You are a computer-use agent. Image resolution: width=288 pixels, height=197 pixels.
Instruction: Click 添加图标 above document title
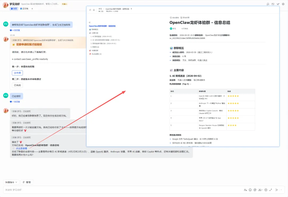tap(174, 18)
